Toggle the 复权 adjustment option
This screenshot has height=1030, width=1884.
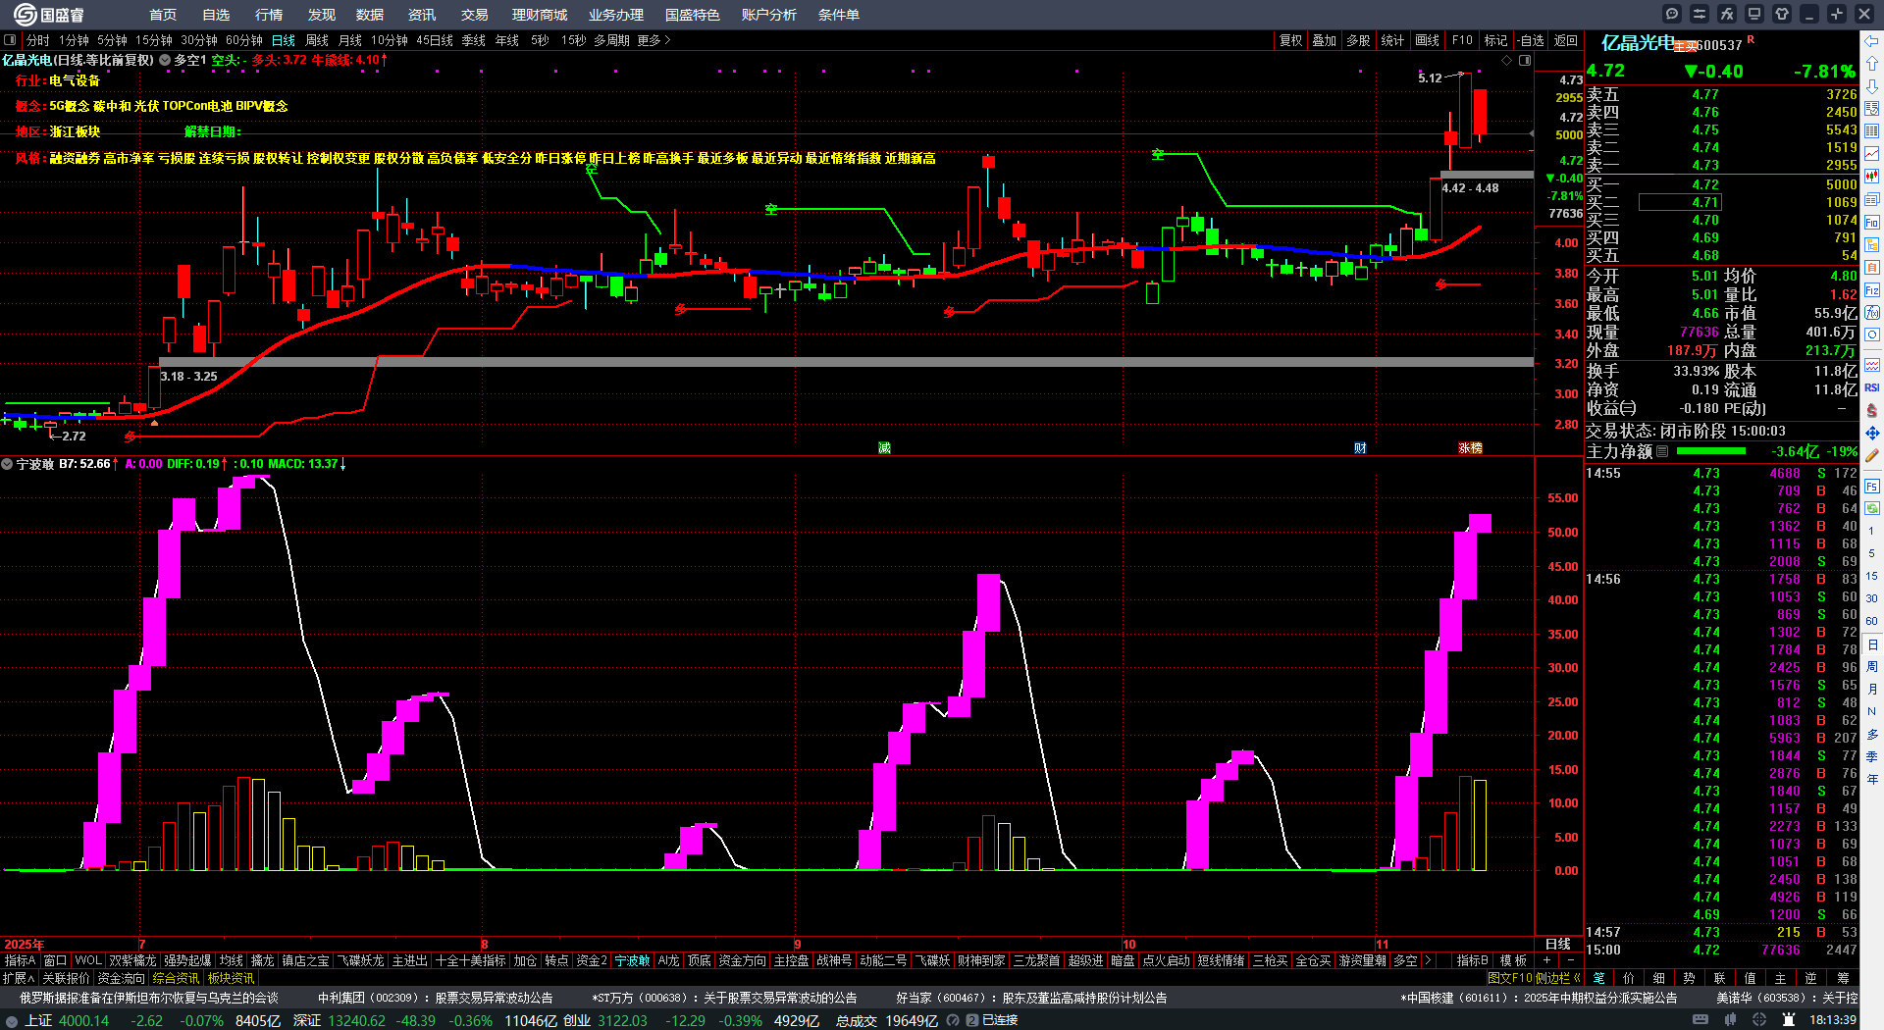pos(1290,40)
